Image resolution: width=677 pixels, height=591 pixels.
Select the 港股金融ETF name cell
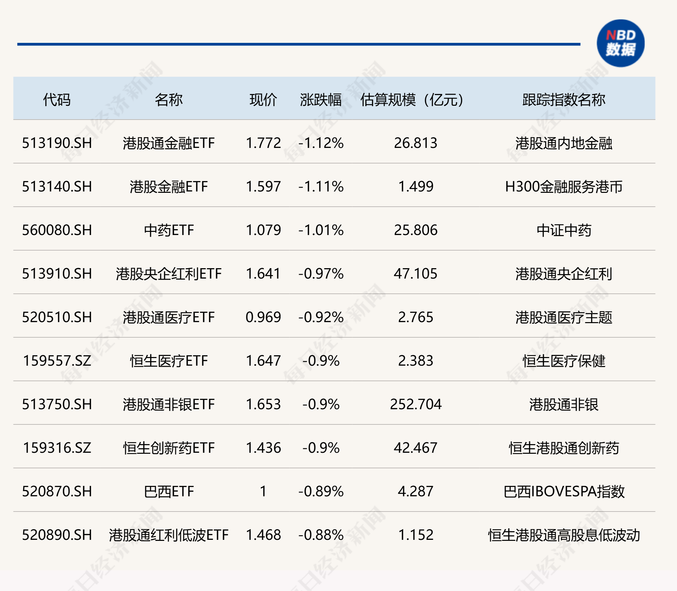point(169,187)
